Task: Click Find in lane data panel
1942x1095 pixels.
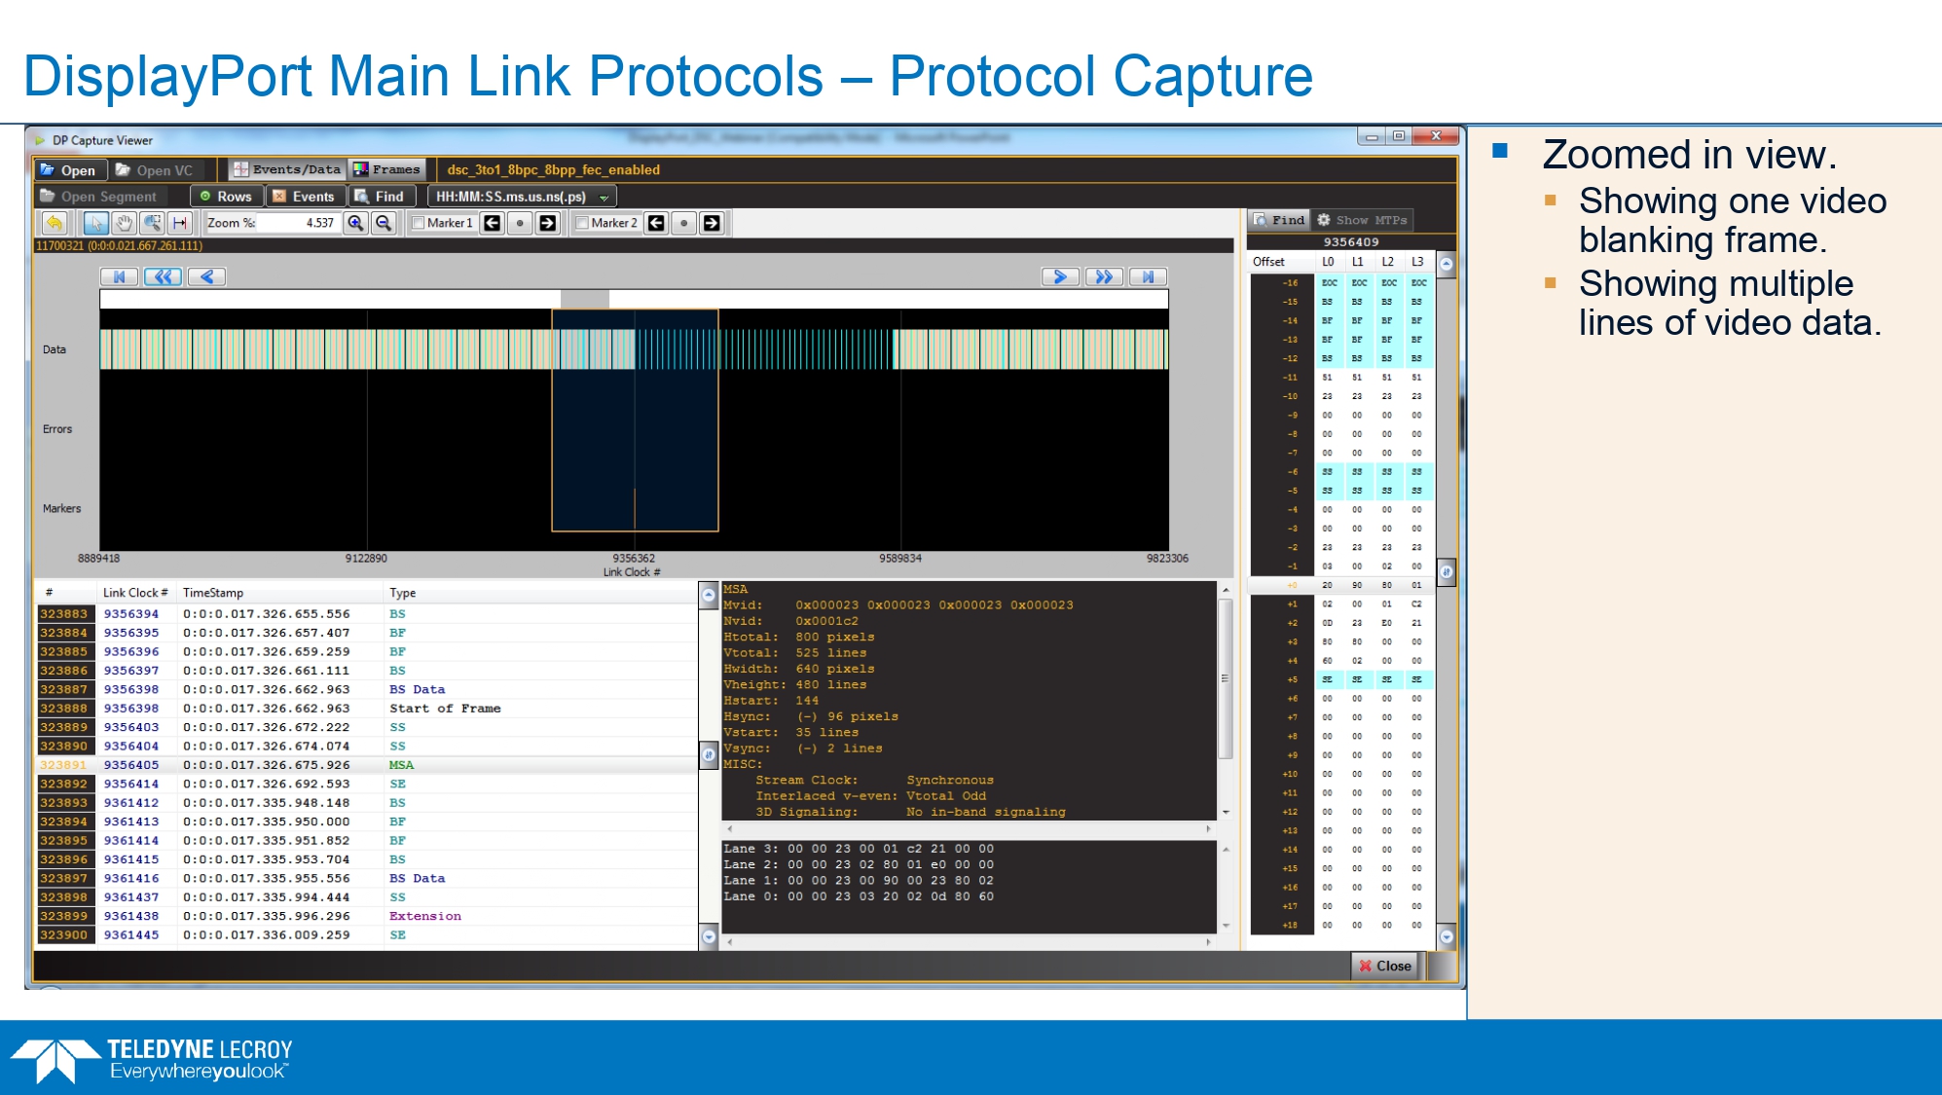Action: point(1278,220)
